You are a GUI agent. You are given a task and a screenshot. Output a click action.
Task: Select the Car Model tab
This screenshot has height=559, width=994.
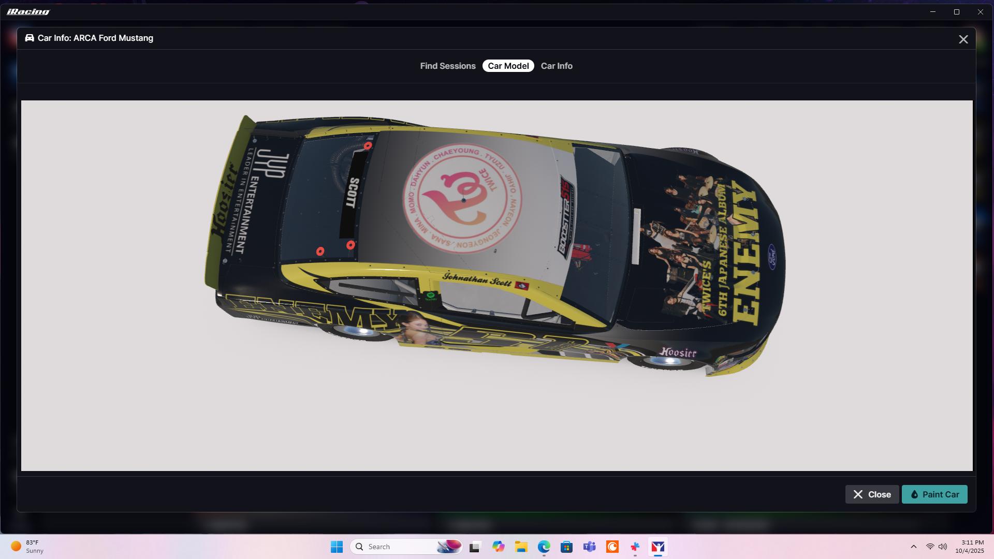point(508,66)
